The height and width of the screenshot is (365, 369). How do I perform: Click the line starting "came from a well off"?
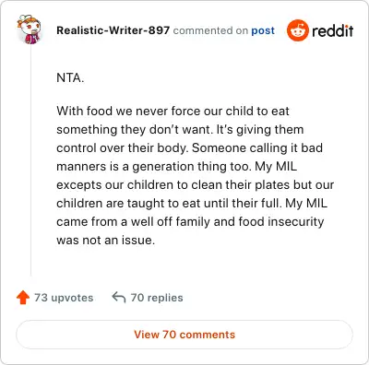190,222
